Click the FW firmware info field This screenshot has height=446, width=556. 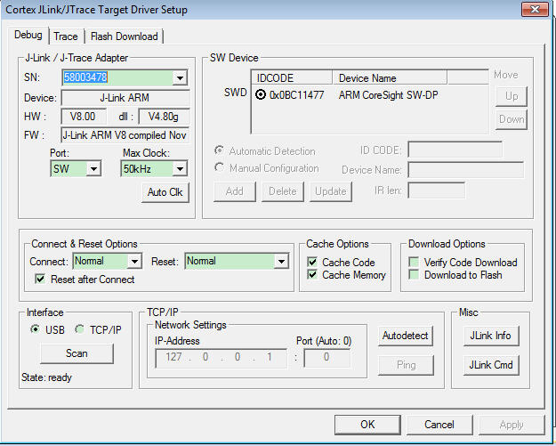(x=125, y=135)
